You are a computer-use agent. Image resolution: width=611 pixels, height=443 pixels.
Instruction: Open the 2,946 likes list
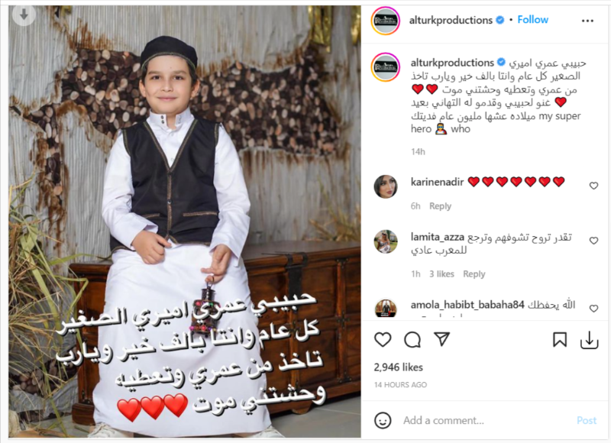point(398,367)
